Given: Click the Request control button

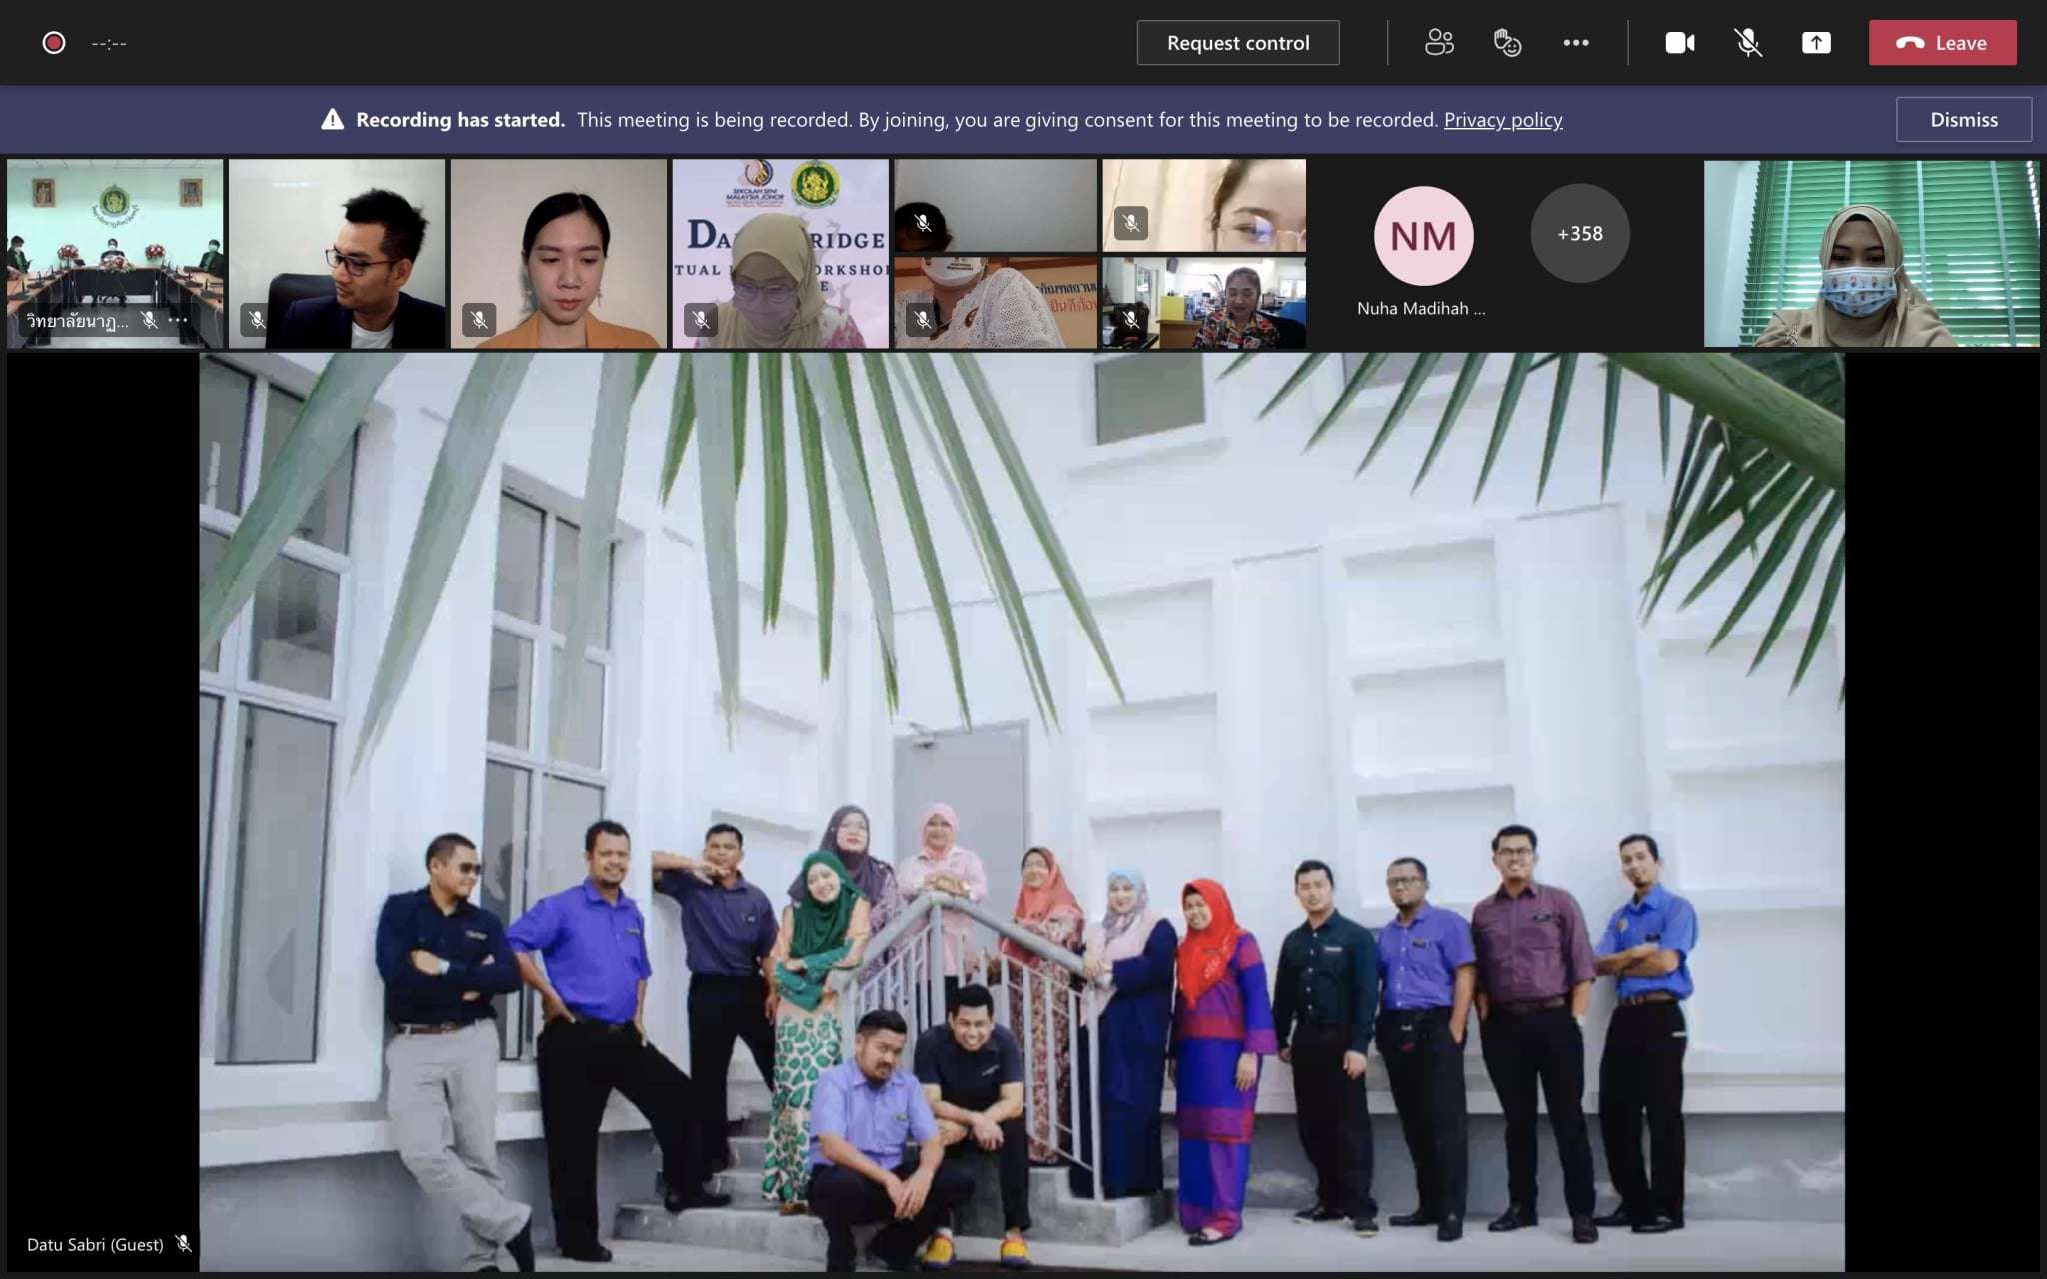Looking at the screenshot, I should click(1237, 43).
